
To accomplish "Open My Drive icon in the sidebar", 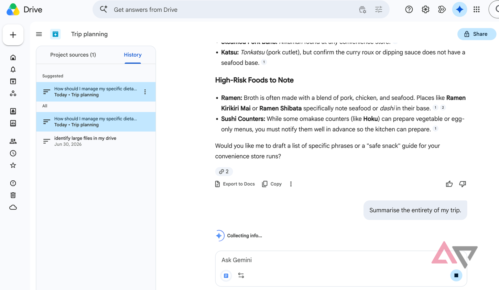I will click(x=13, y=111).
